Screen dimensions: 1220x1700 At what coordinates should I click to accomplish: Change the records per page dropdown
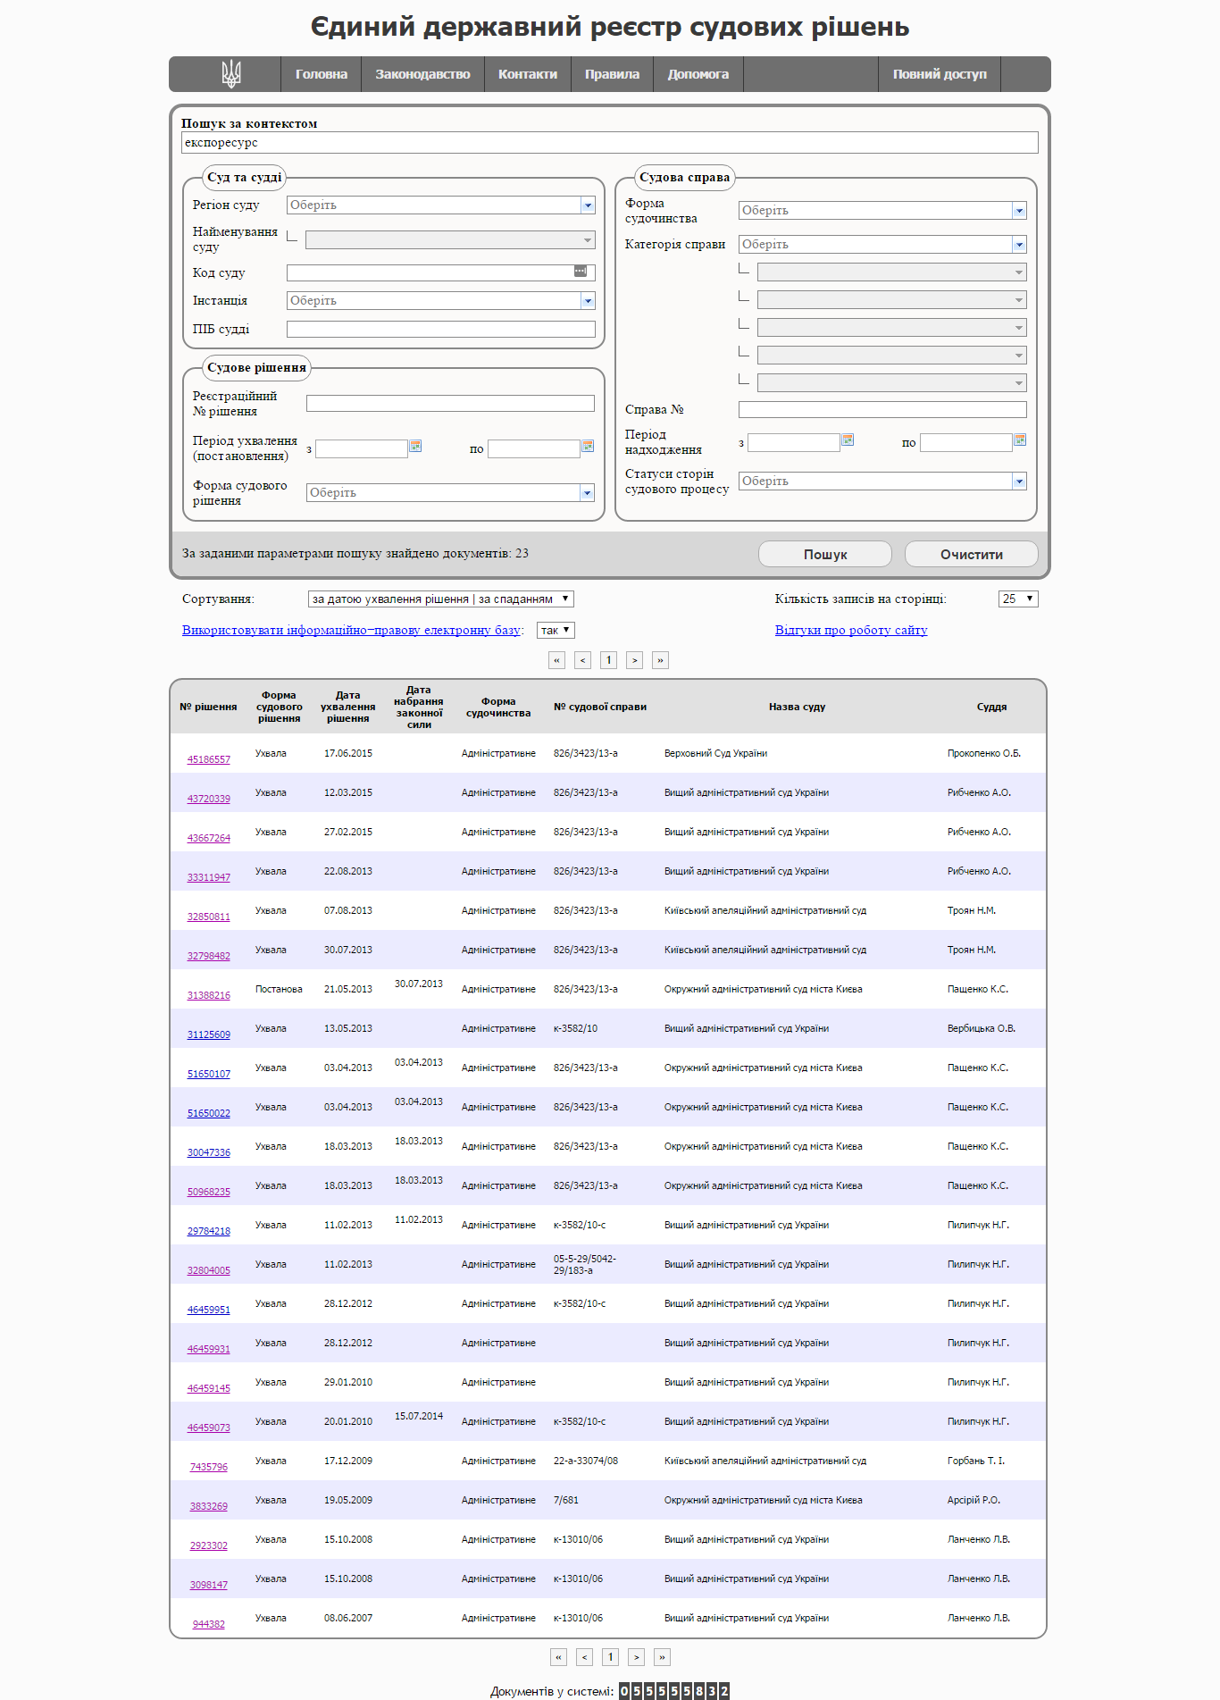[1017, 599]
